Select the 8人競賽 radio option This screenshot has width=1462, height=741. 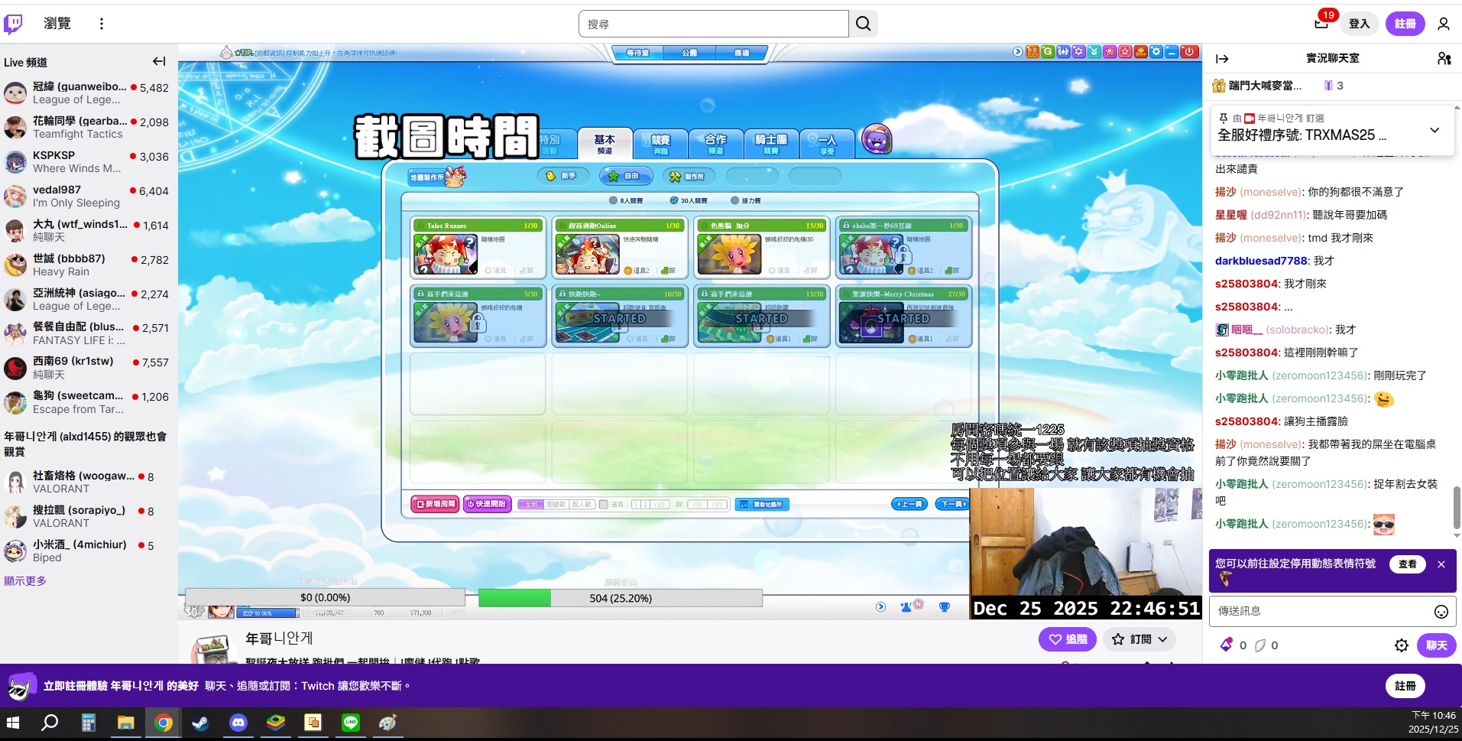click(x=613, y=200)
